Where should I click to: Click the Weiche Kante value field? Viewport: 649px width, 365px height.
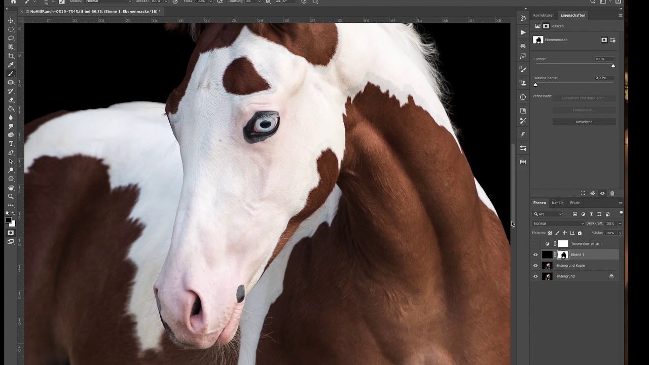pyautogui.click(x=604, y=78)
